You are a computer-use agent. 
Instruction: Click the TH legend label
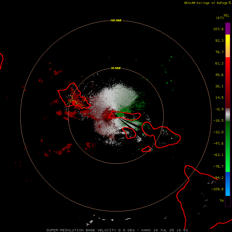tap(221, 201)
